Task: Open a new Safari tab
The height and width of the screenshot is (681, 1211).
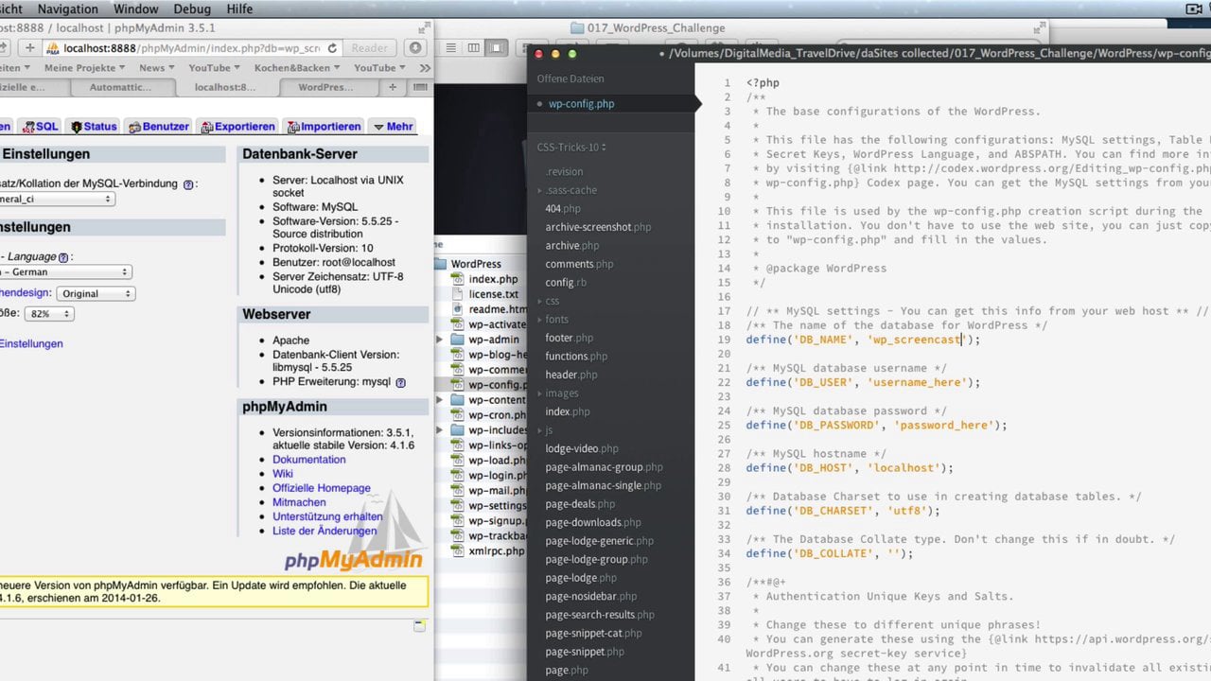Action: (393, 87)
